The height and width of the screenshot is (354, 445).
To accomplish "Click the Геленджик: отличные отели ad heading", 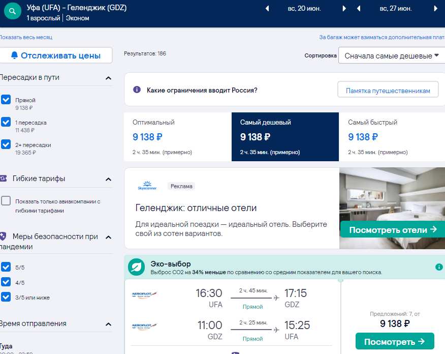I will (x=196, y=208).
